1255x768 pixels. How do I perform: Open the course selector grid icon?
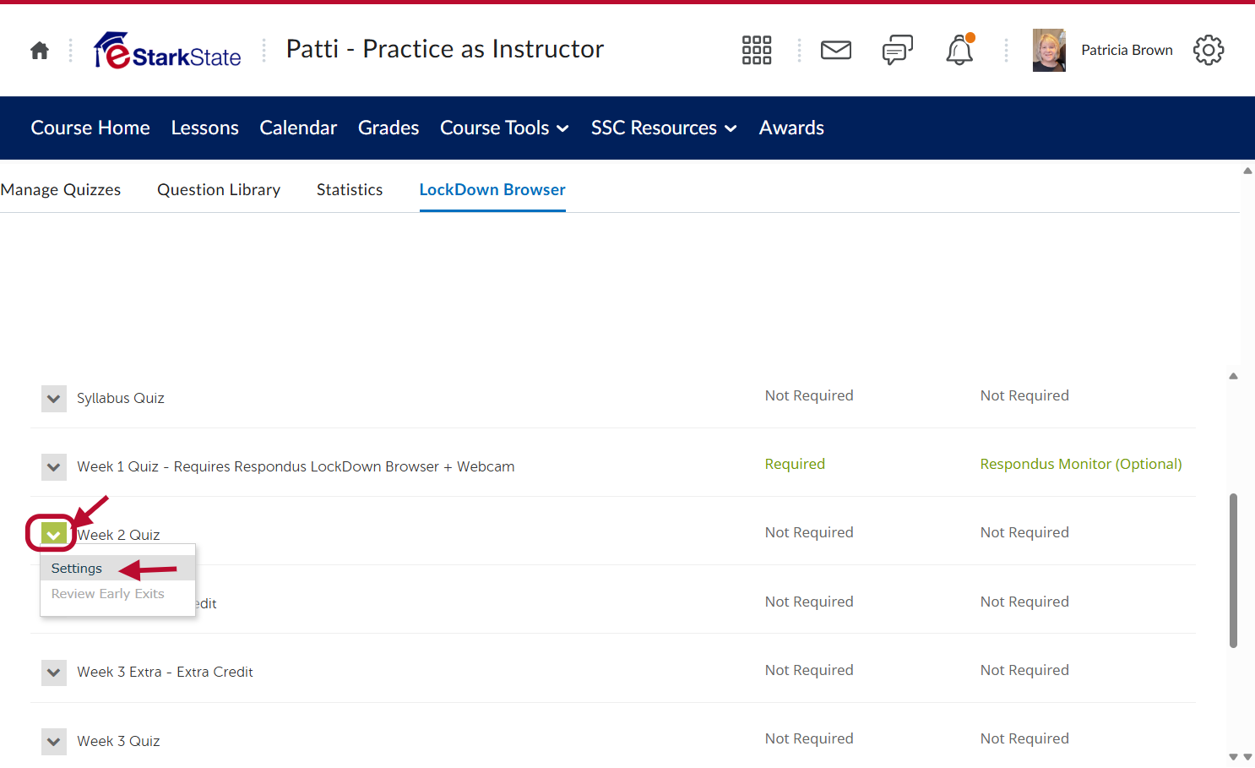point(757,50)
